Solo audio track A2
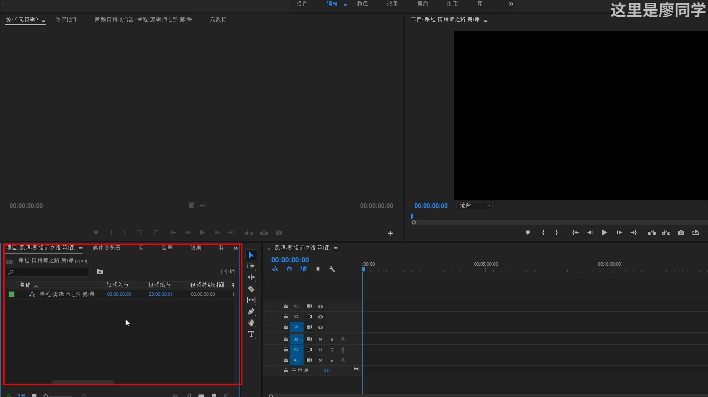The height and width of the screenshot is (397, 708). [332, 350]
